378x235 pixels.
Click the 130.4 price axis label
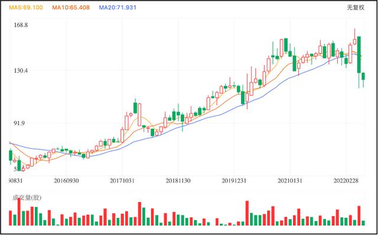pos(21,71)
